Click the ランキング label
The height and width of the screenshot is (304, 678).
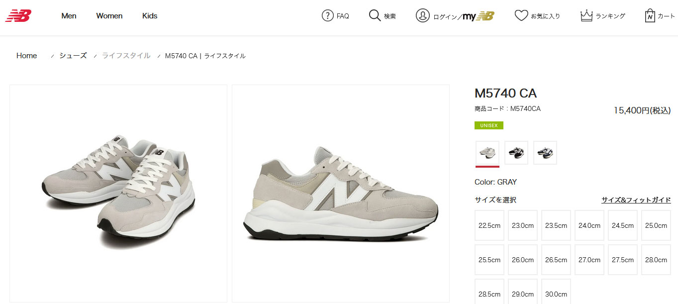pyautogui.click(x=610, y=16)
